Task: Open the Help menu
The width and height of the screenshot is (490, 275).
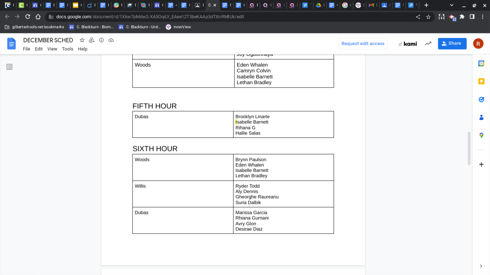Action: tap(83, 49)
